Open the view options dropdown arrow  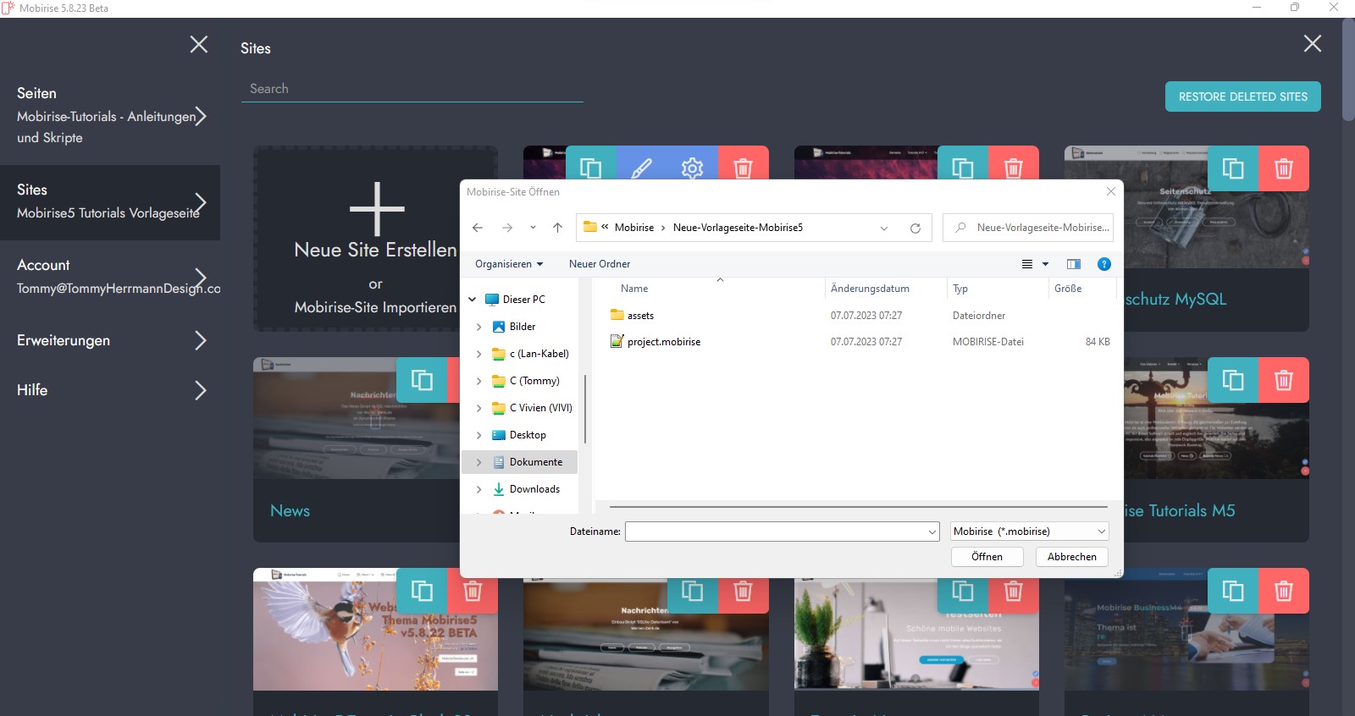click(x=1045, y=264)
